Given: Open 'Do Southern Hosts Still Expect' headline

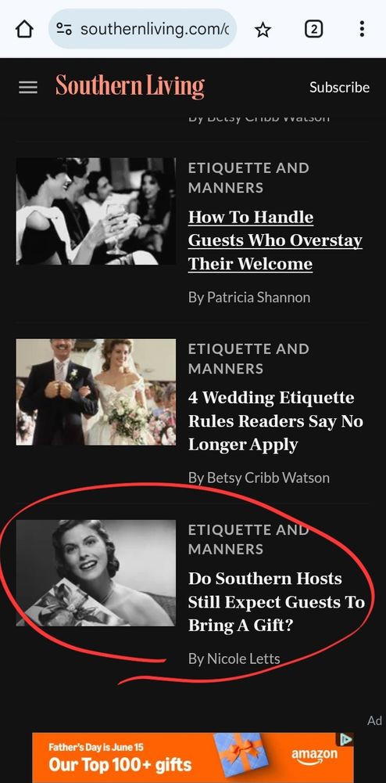Looking at the screenshot, I should [277, 601].
